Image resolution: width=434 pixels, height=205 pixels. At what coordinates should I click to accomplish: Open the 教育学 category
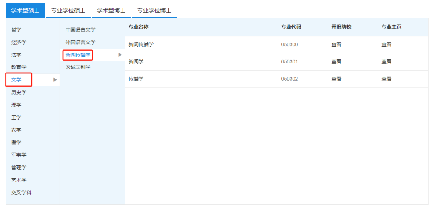[x=19, y=67]
